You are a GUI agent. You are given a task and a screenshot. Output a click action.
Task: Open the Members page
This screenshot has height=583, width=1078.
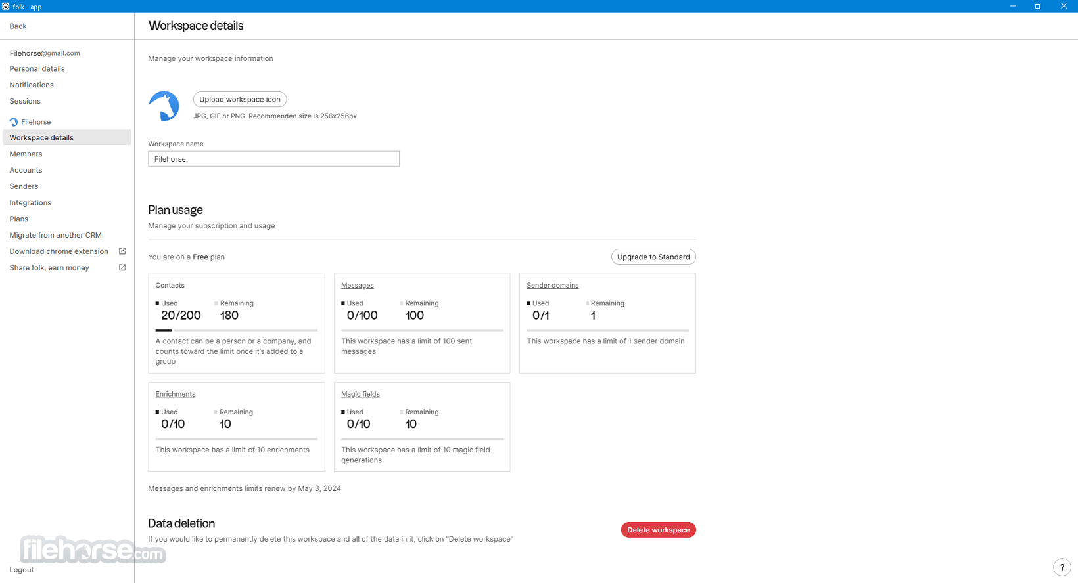point(26,154)
